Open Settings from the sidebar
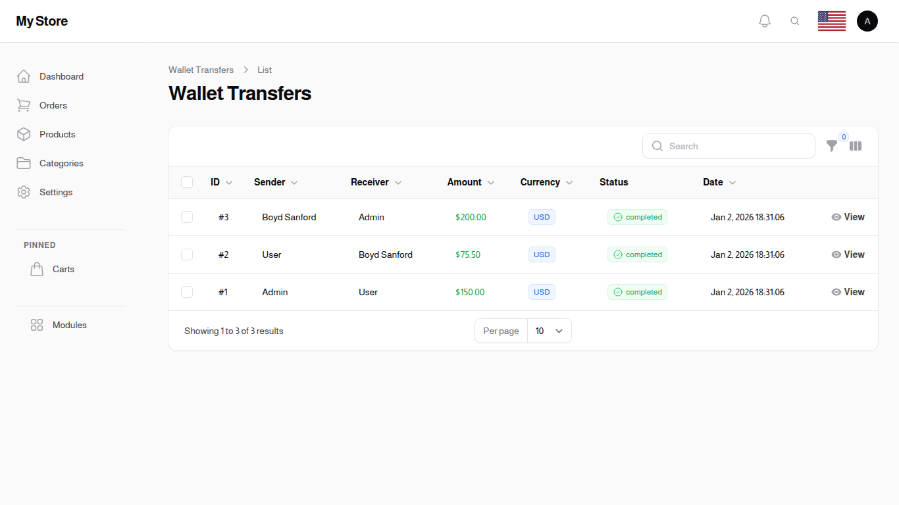 (56, 192)
